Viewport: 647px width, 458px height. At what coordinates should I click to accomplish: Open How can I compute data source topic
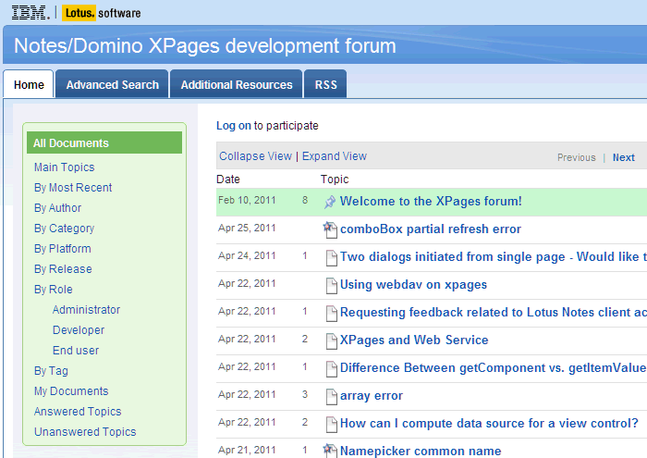[x=489, y=424]
